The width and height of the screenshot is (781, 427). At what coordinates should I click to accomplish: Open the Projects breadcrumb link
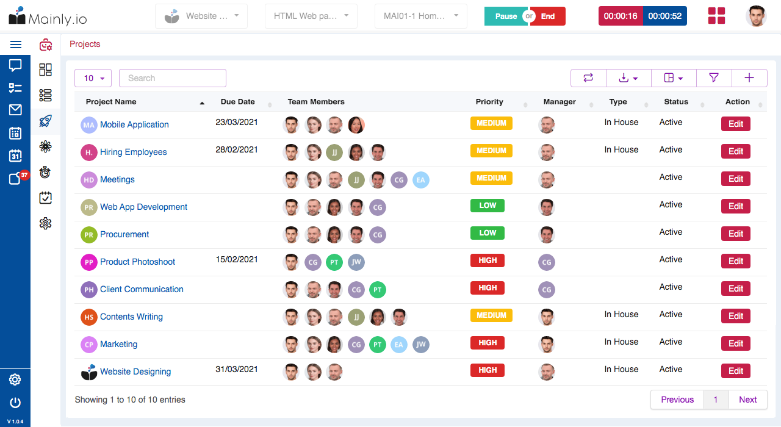85,44
